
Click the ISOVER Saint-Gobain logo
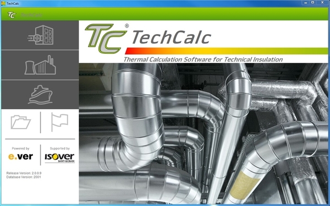(60, 158)
